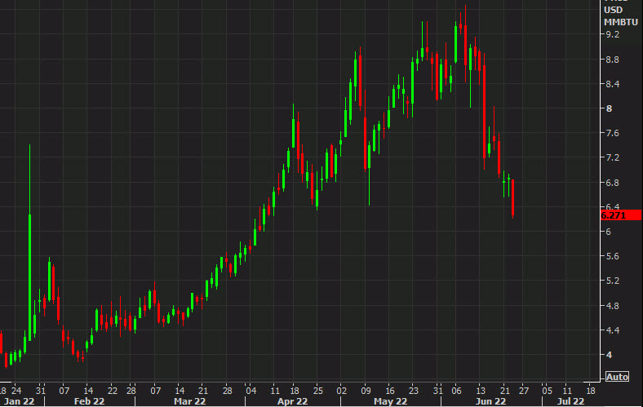Click the 9.2 price axis label

pos(611,35)
